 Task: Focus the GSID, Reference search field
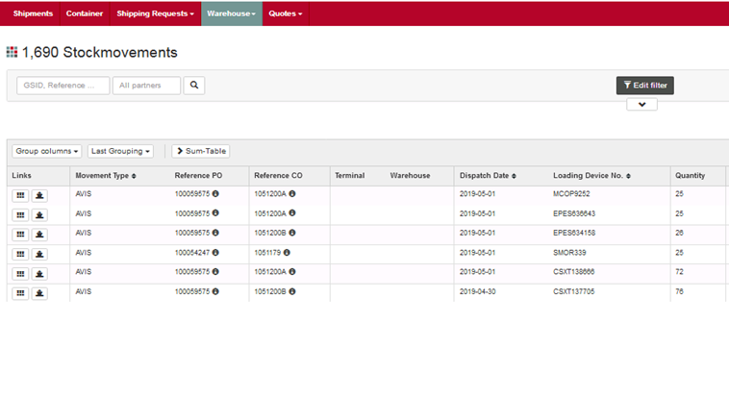(x=63, y=86)
